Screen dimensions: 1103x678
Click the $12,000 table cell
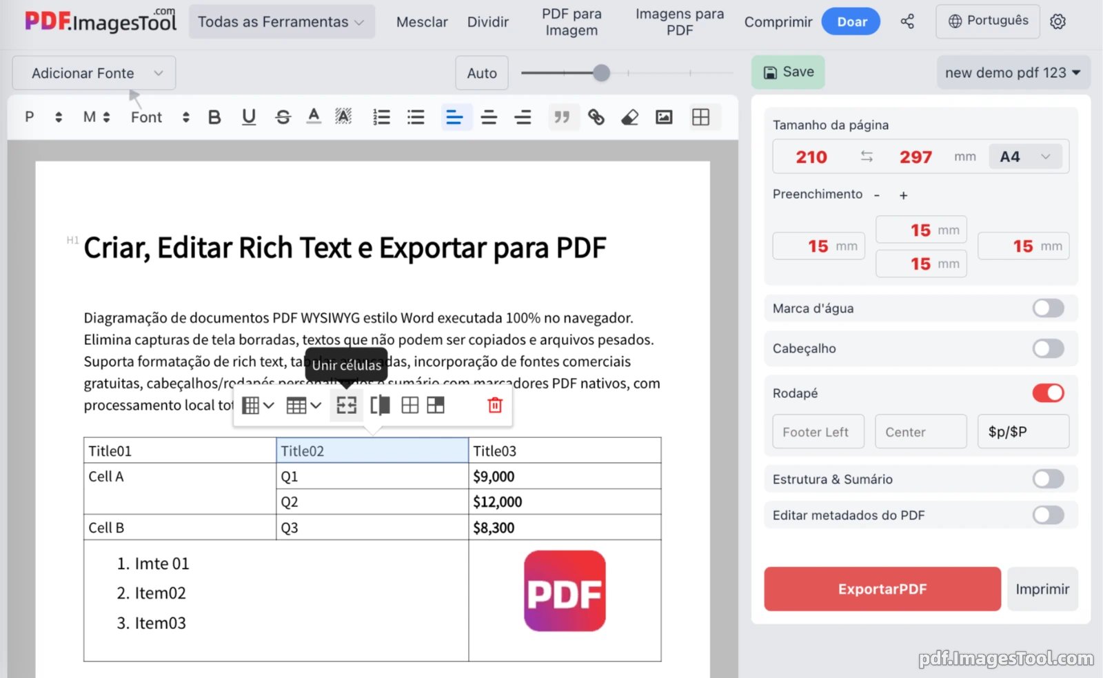tap(565, 501)
